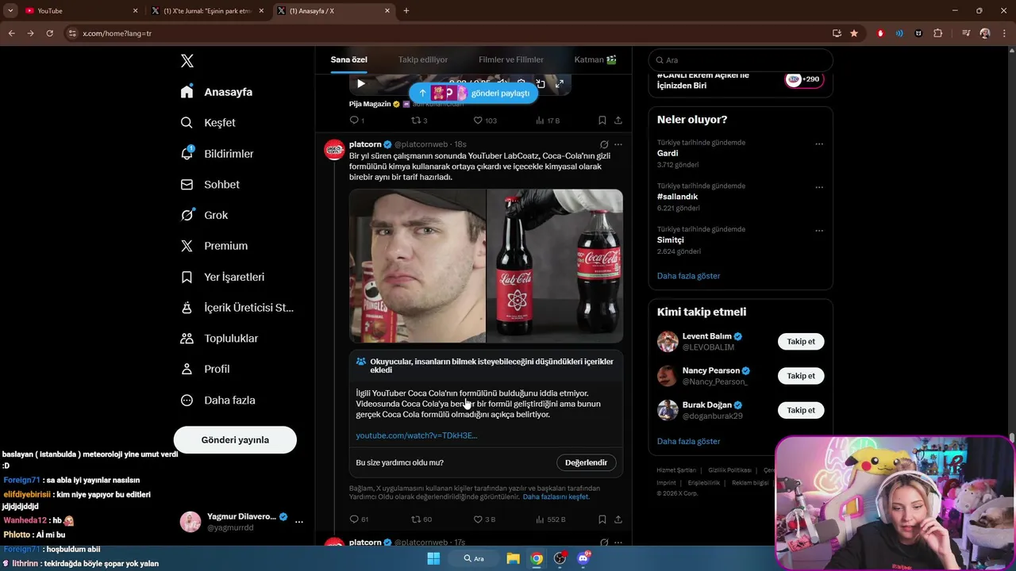This screenshot has width=1016, height=571.
Task: Open the Lab-Cola bottles photo
Action: [555, 266]
